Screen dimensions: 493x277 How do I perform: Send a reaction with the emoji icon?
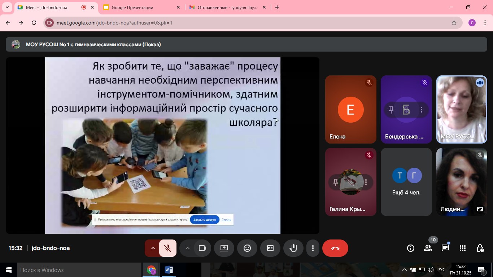(x=247, y=248)
